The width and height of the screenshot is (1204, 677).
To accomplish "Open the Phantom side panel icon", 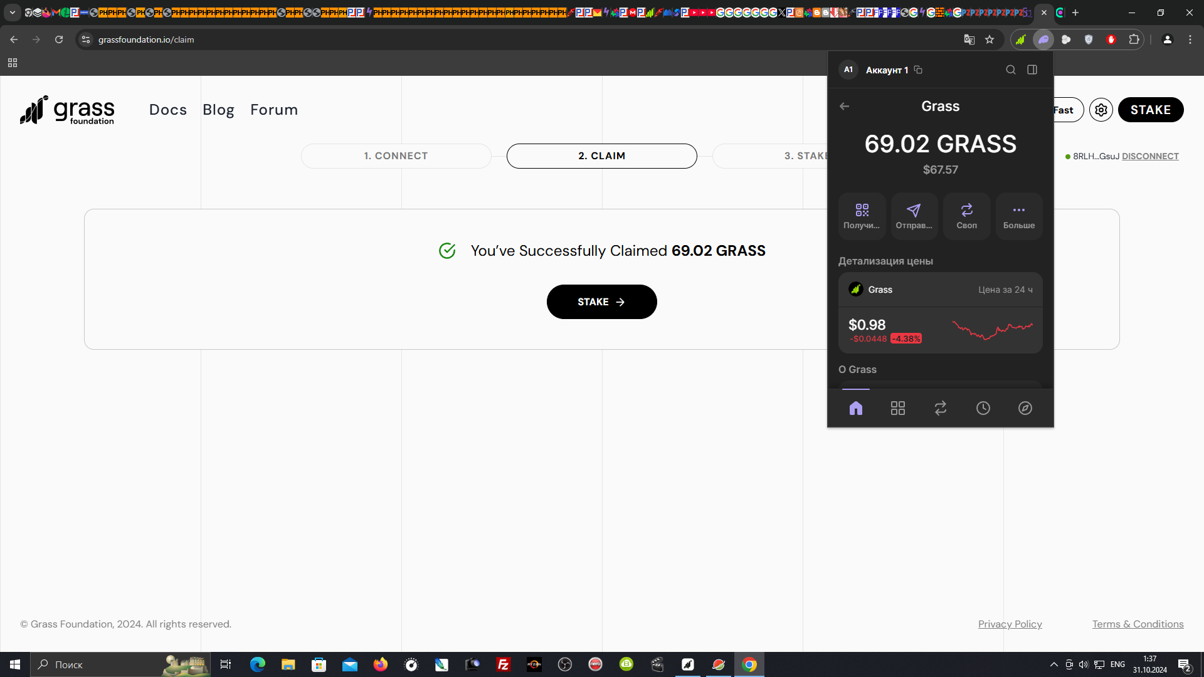I will click(x=1032, y=70).
